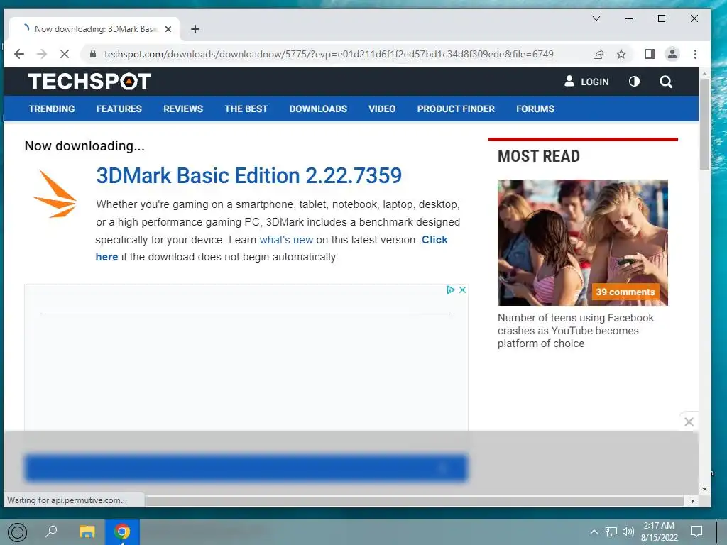
Task: Open the Windows Start button
Action: click(x=18, y=532)
